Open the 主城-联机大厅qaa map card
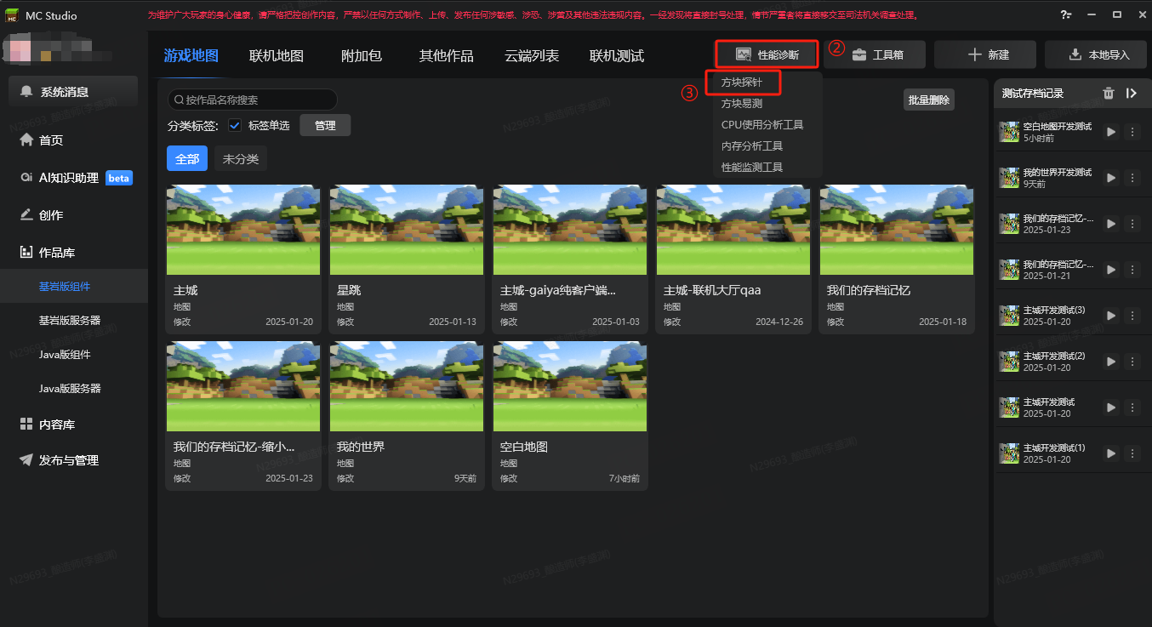The image size is (1152, 627). [x=733, y=259]
